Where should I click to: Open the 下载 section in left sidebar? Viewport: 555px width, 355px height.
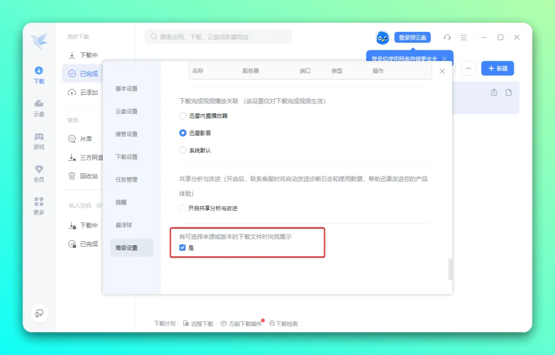[x=39, y=75]
